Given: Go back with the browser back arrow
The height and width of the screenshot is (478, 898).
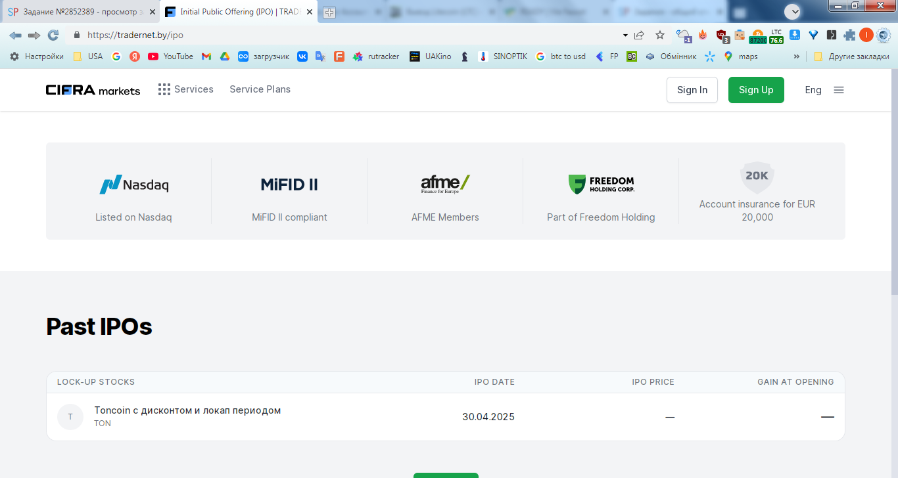Looking at the screenshot, I should click(x=15, y=35).
